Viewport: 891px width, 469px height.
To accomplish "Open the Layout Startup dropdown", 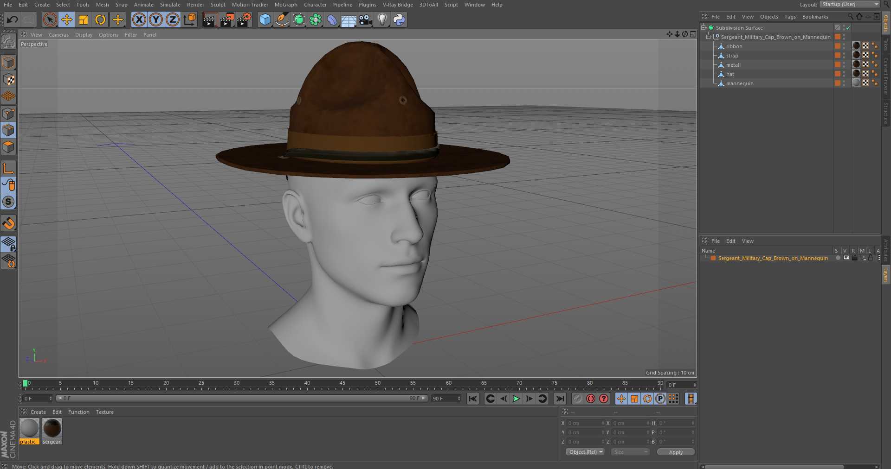I will (x=849, y=4).
